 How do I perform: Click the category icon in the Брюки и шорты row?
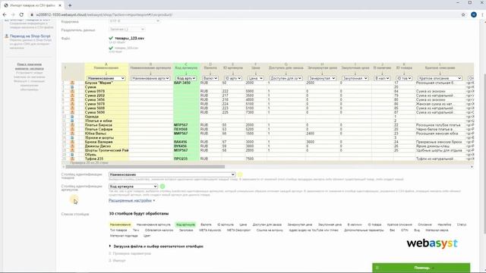coord(72,138)
